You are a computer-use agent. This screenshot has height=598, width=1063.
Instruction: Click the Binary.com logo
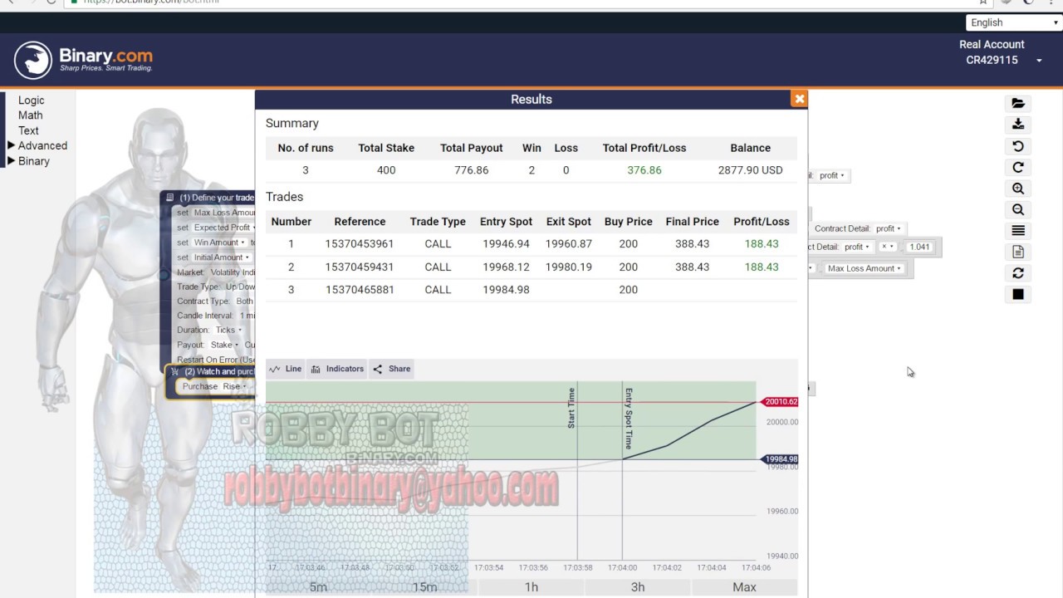coord(83,60)
